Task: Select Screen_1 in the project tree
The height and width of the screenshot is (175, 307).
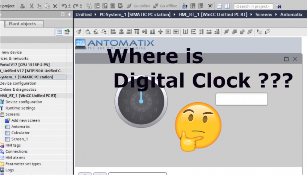Action: click(20, 139)
